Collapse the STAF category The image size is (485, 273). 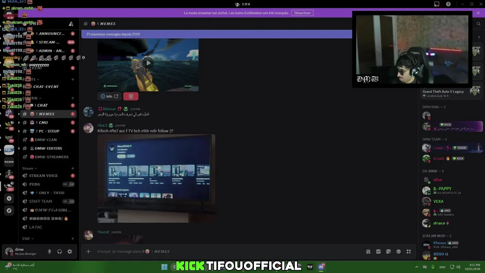pos(28,238)
